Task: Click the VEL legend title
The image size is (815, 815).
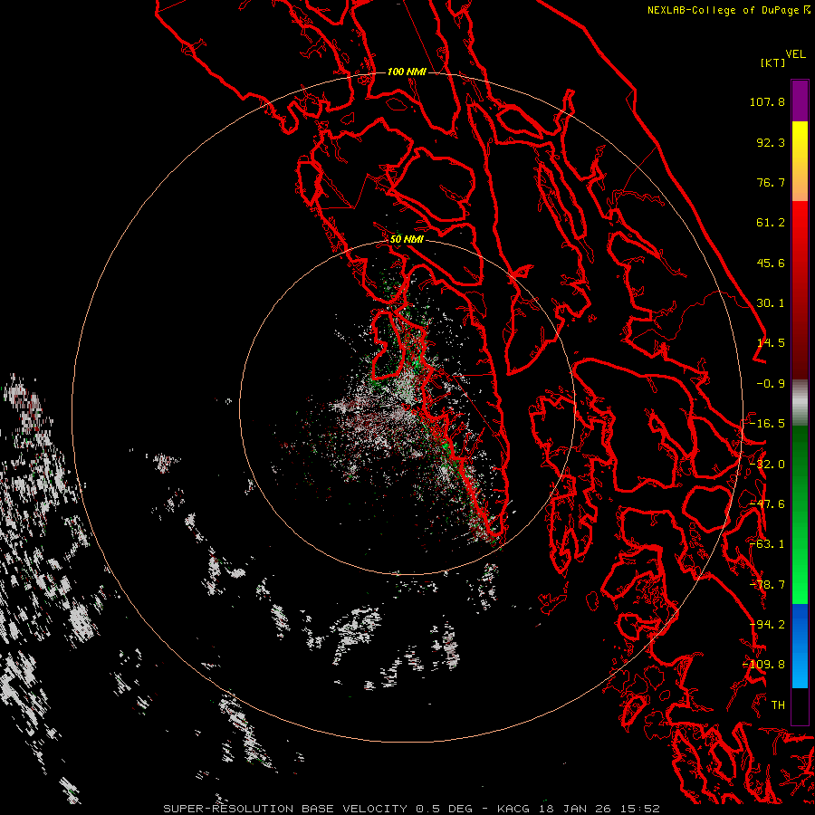Action: [795, 54]
